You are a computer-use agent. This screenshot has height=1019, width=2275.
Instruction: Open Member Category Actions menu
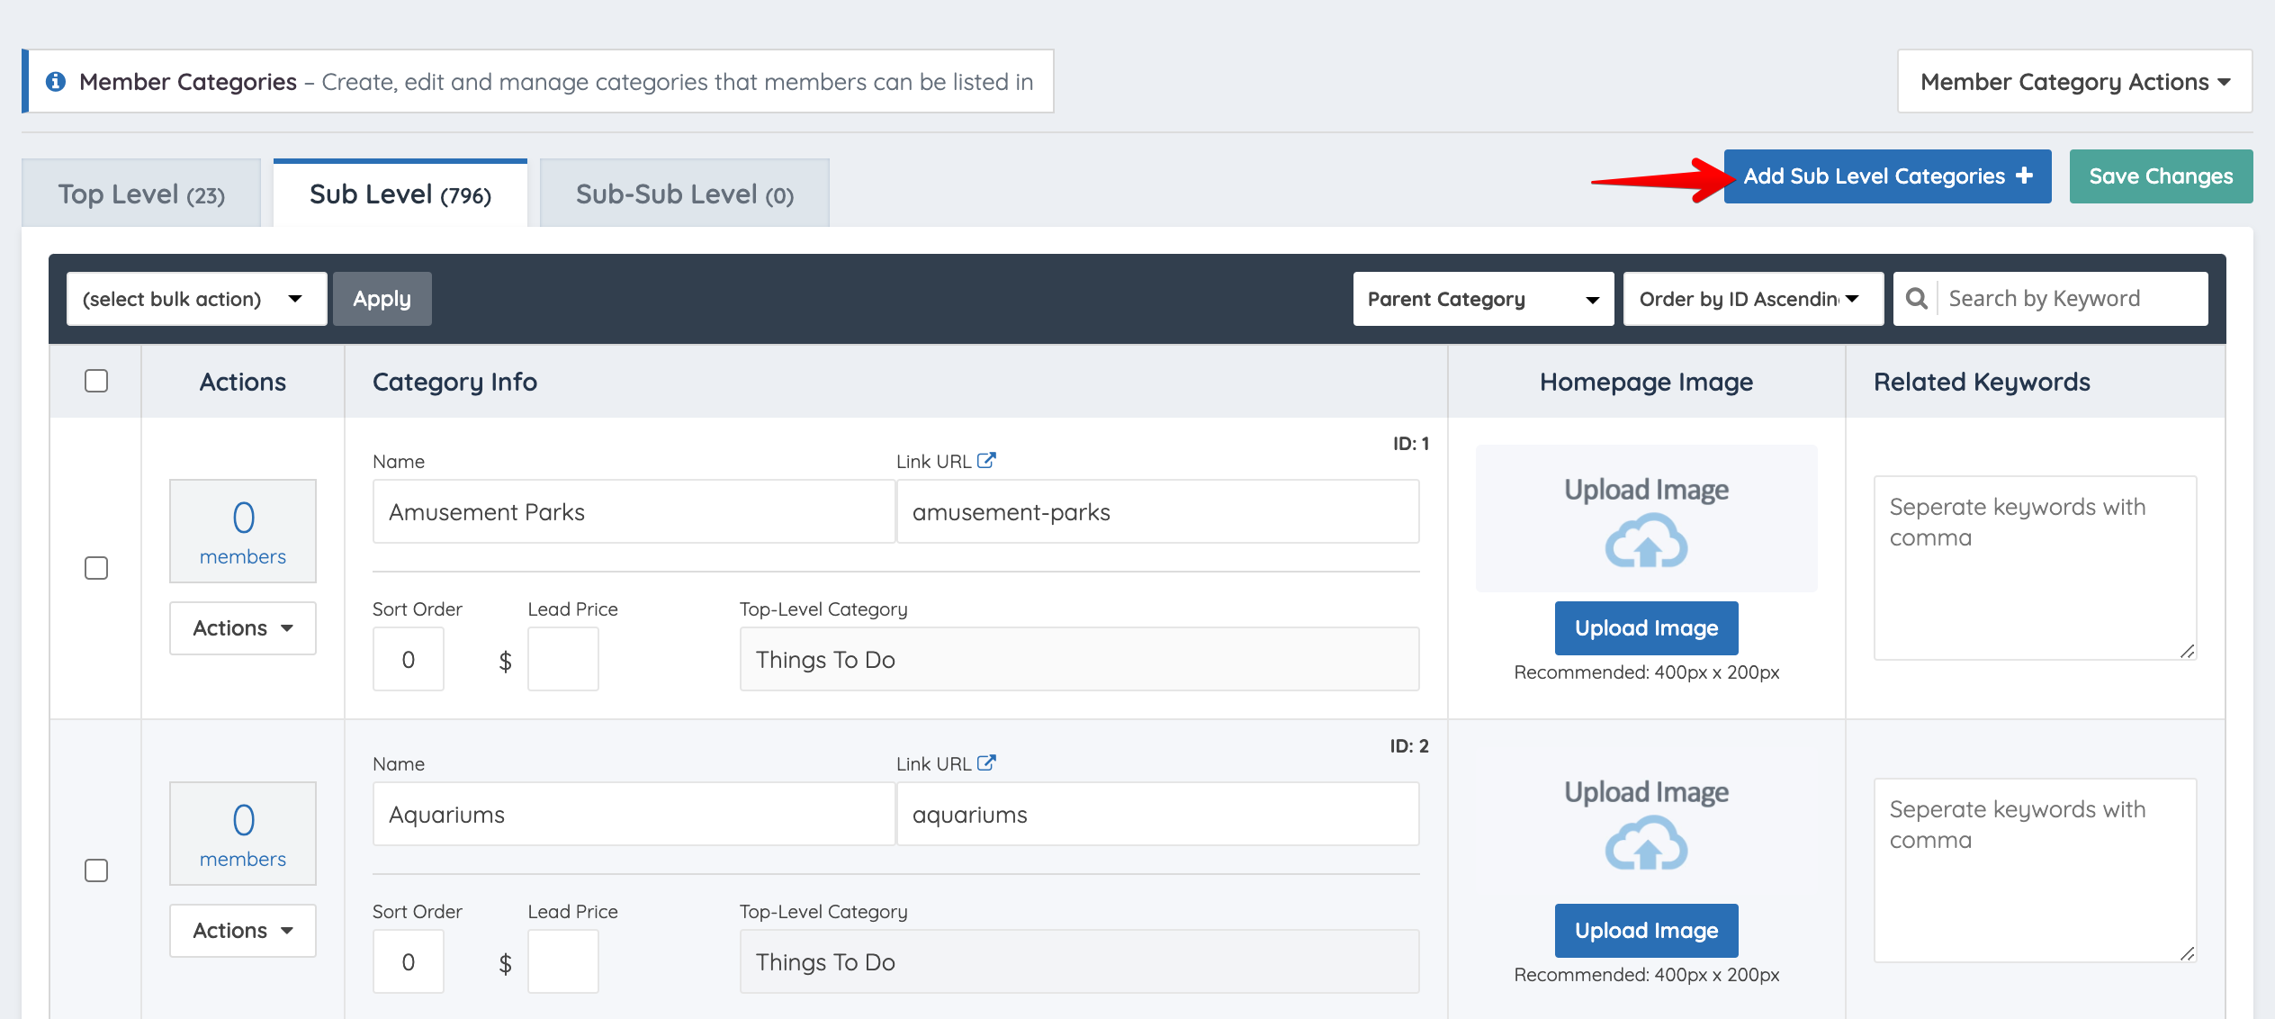tap(2074, 82)
